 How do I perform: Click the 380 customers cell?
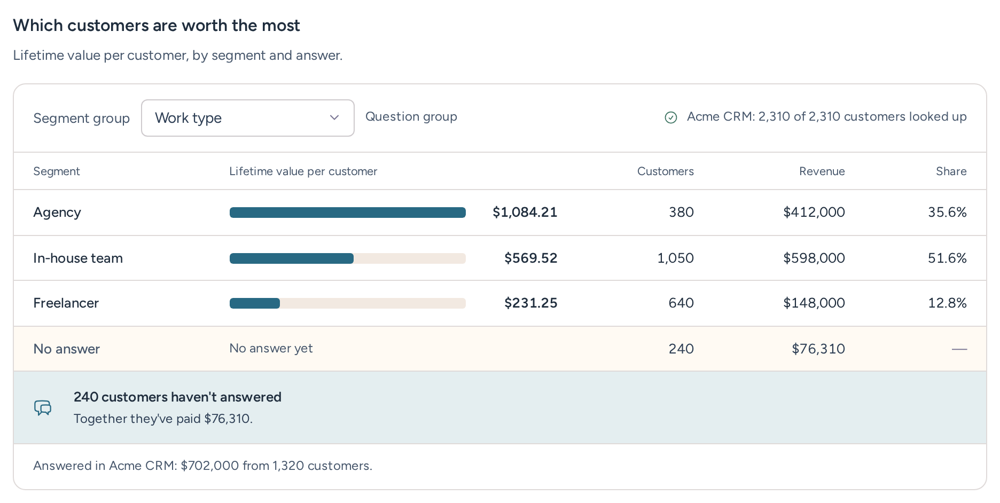[682, 212]
